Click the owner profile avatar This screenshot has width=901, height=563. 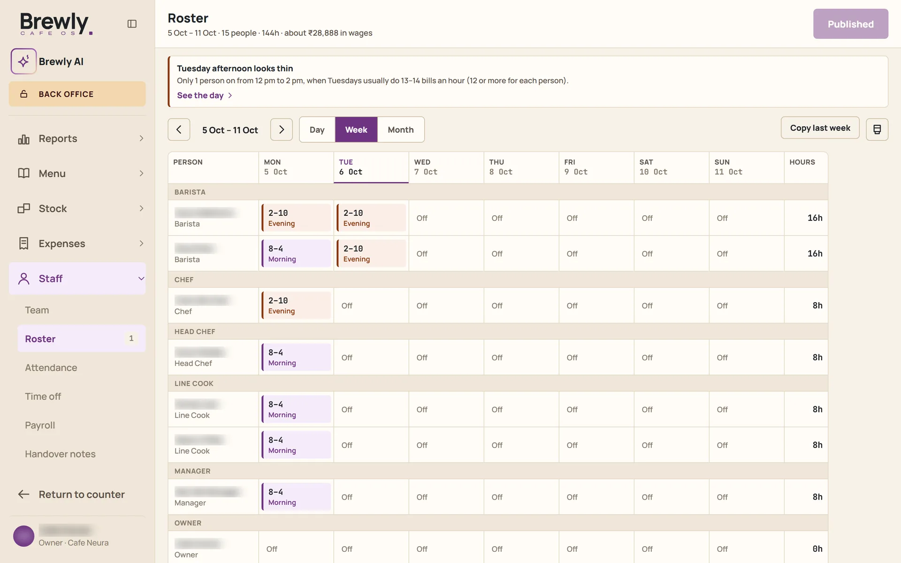point(24,536)
